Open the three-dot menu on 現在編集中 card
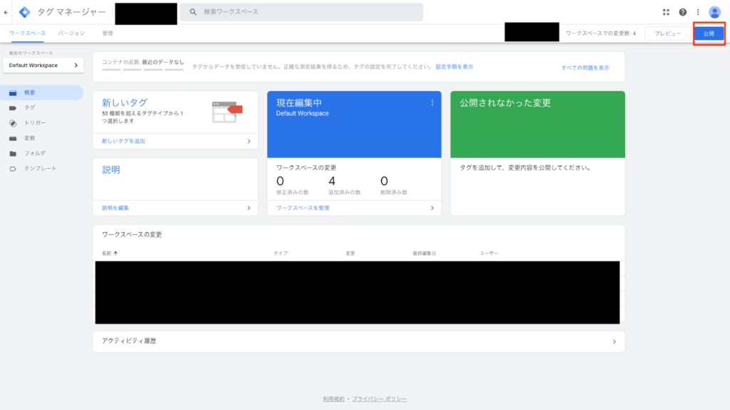 coord(432,102)
